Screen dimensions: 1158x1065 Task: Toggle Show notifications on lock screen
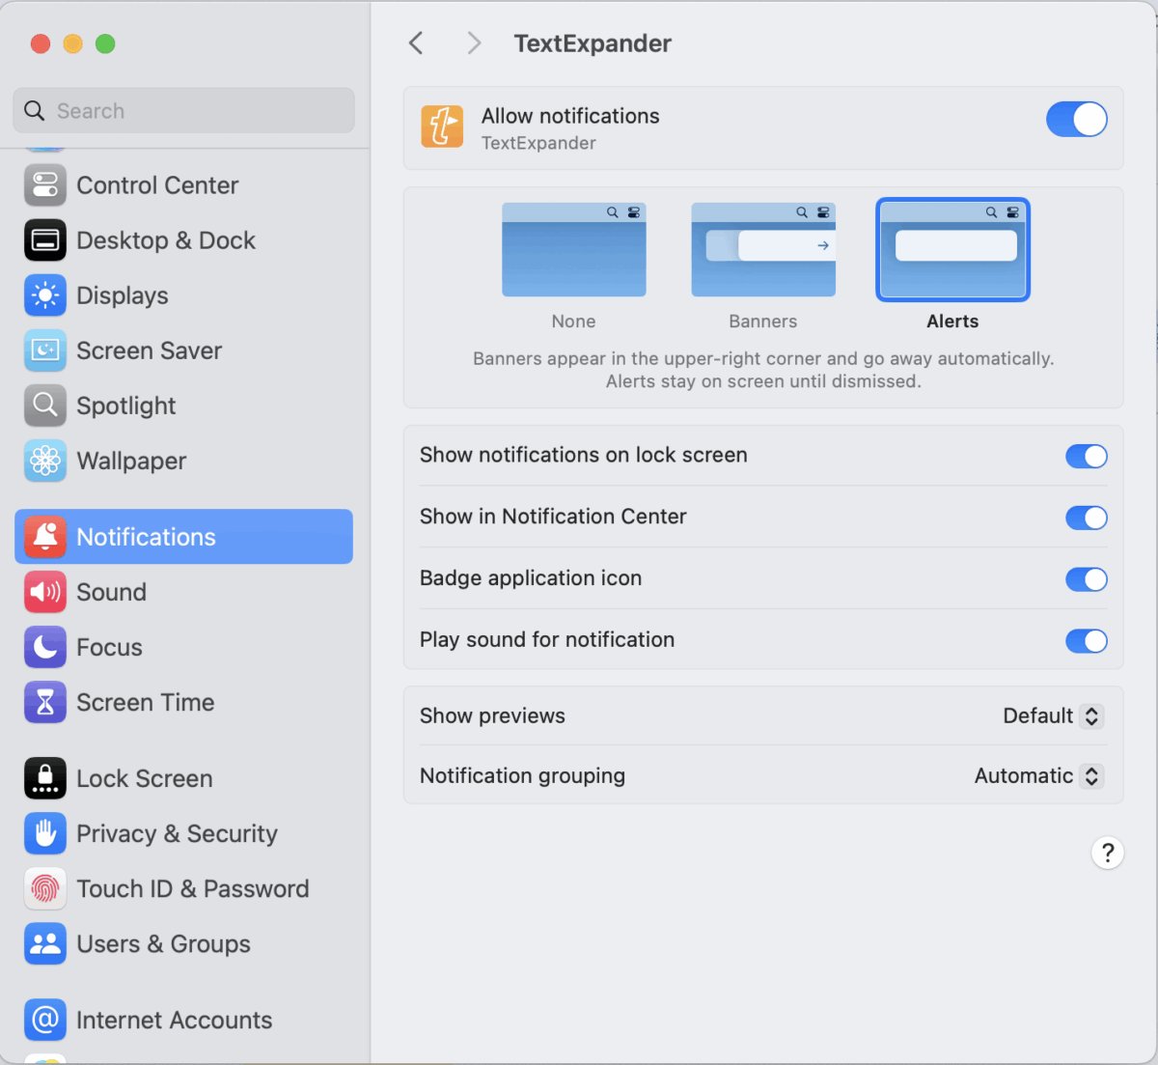(1086, 456)
